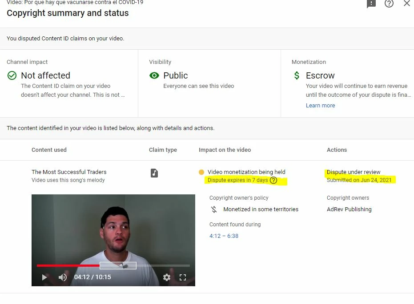The image size is (414, 304).
Task: Click 'Submitted on Jun 24, 2021' text
Action: click(x=359, y=180)
